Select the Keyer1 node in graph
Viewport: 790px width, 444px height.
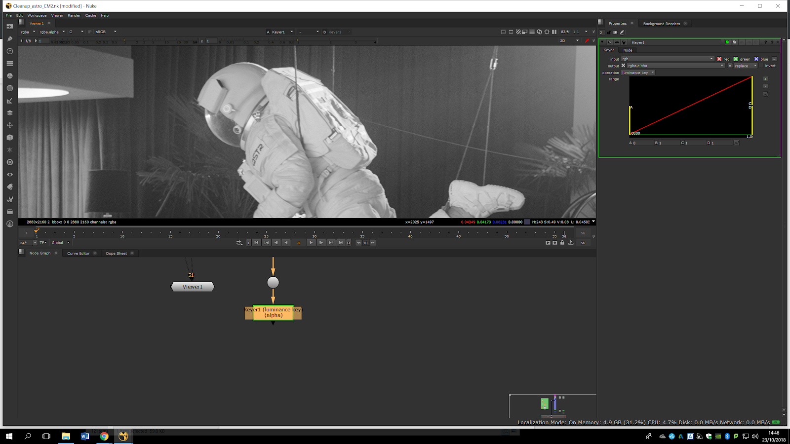(x=273, y=313)
